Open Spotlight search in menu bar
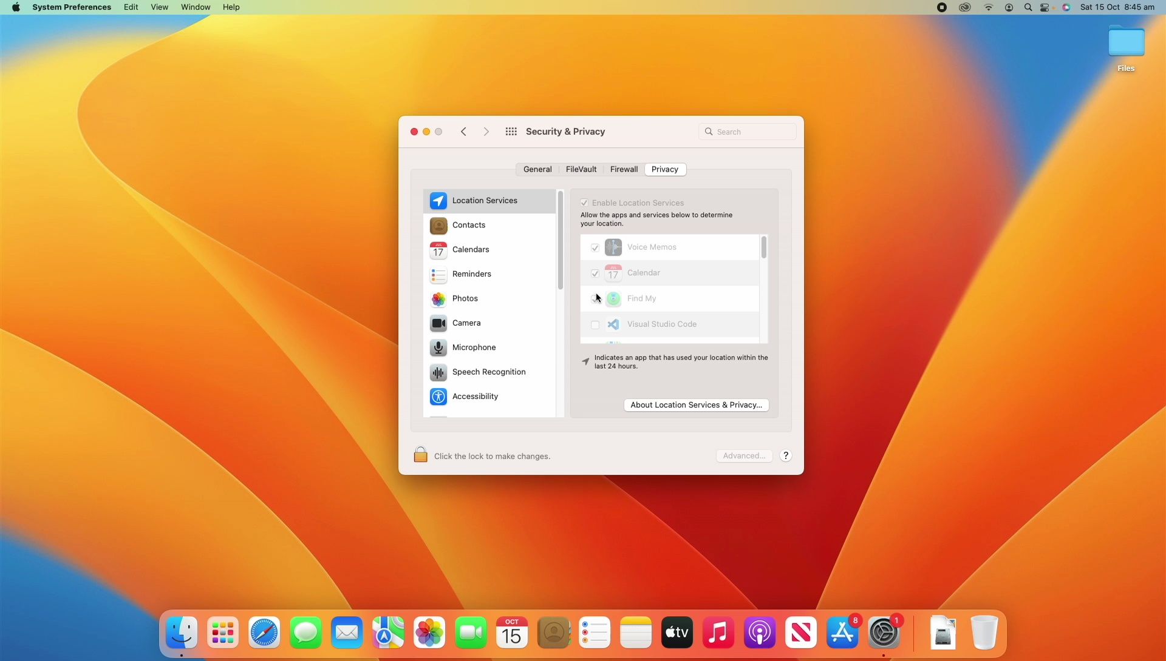This screenshot has height=661, width=1166. click(1028, 7)
